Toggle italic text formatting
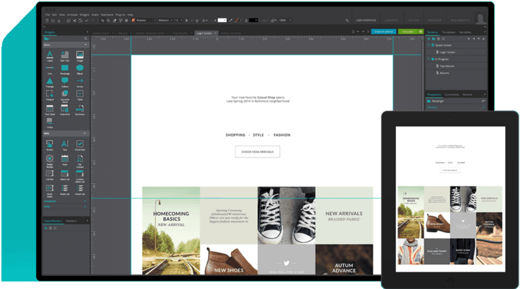This screenshot has width=522, height=289. [x=192, y=21]
